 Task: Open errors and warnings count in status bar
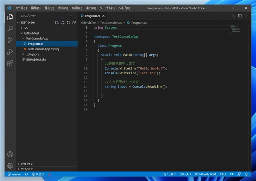[x=38, y=174]
